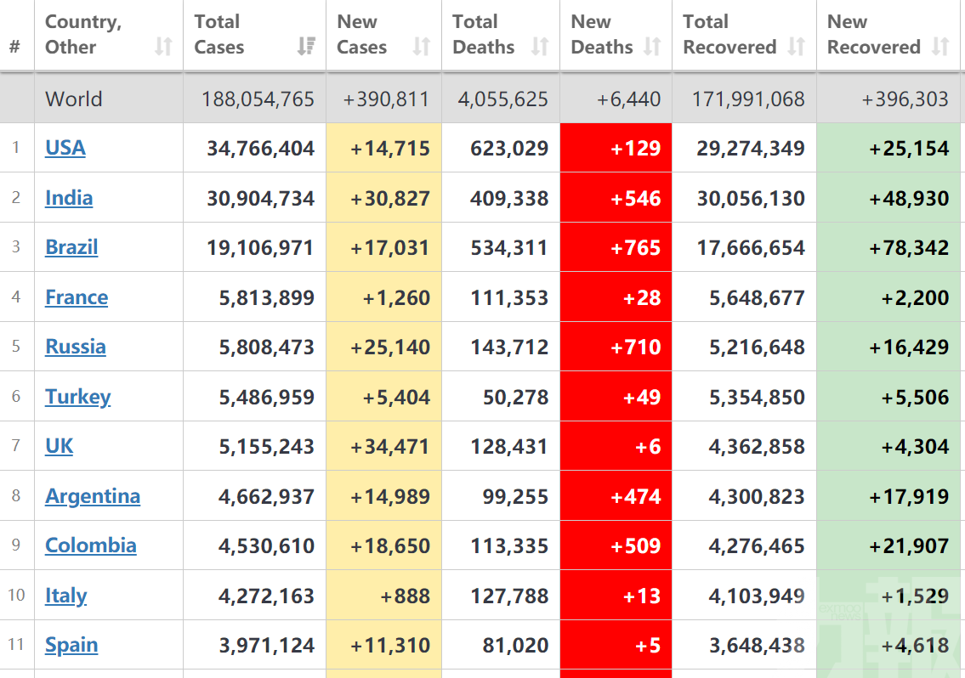Click World total recovered 171,991,068
The height and width of the screenshot is (678, 965).
[x=748, y=99]
